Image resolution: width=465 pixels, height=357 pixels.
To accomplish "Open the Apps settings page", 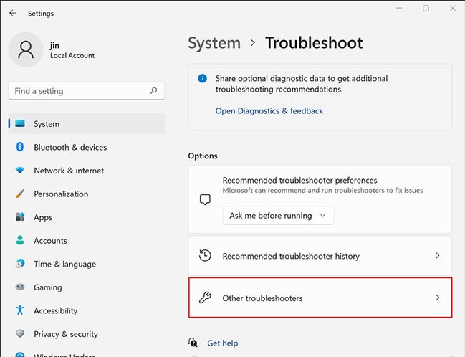I will pos(86,217).
